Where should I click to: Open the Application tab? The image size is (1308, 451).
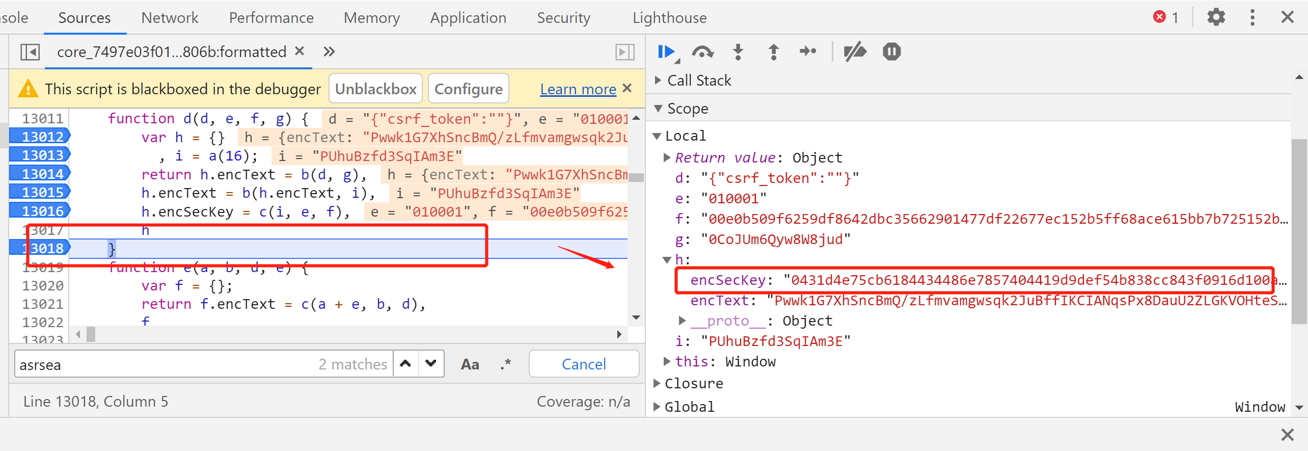pos(468,18)
